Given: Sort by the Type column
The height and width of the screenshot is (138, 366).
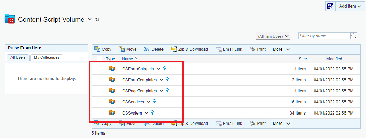Looking at the screenshot, I should point(110,59).
